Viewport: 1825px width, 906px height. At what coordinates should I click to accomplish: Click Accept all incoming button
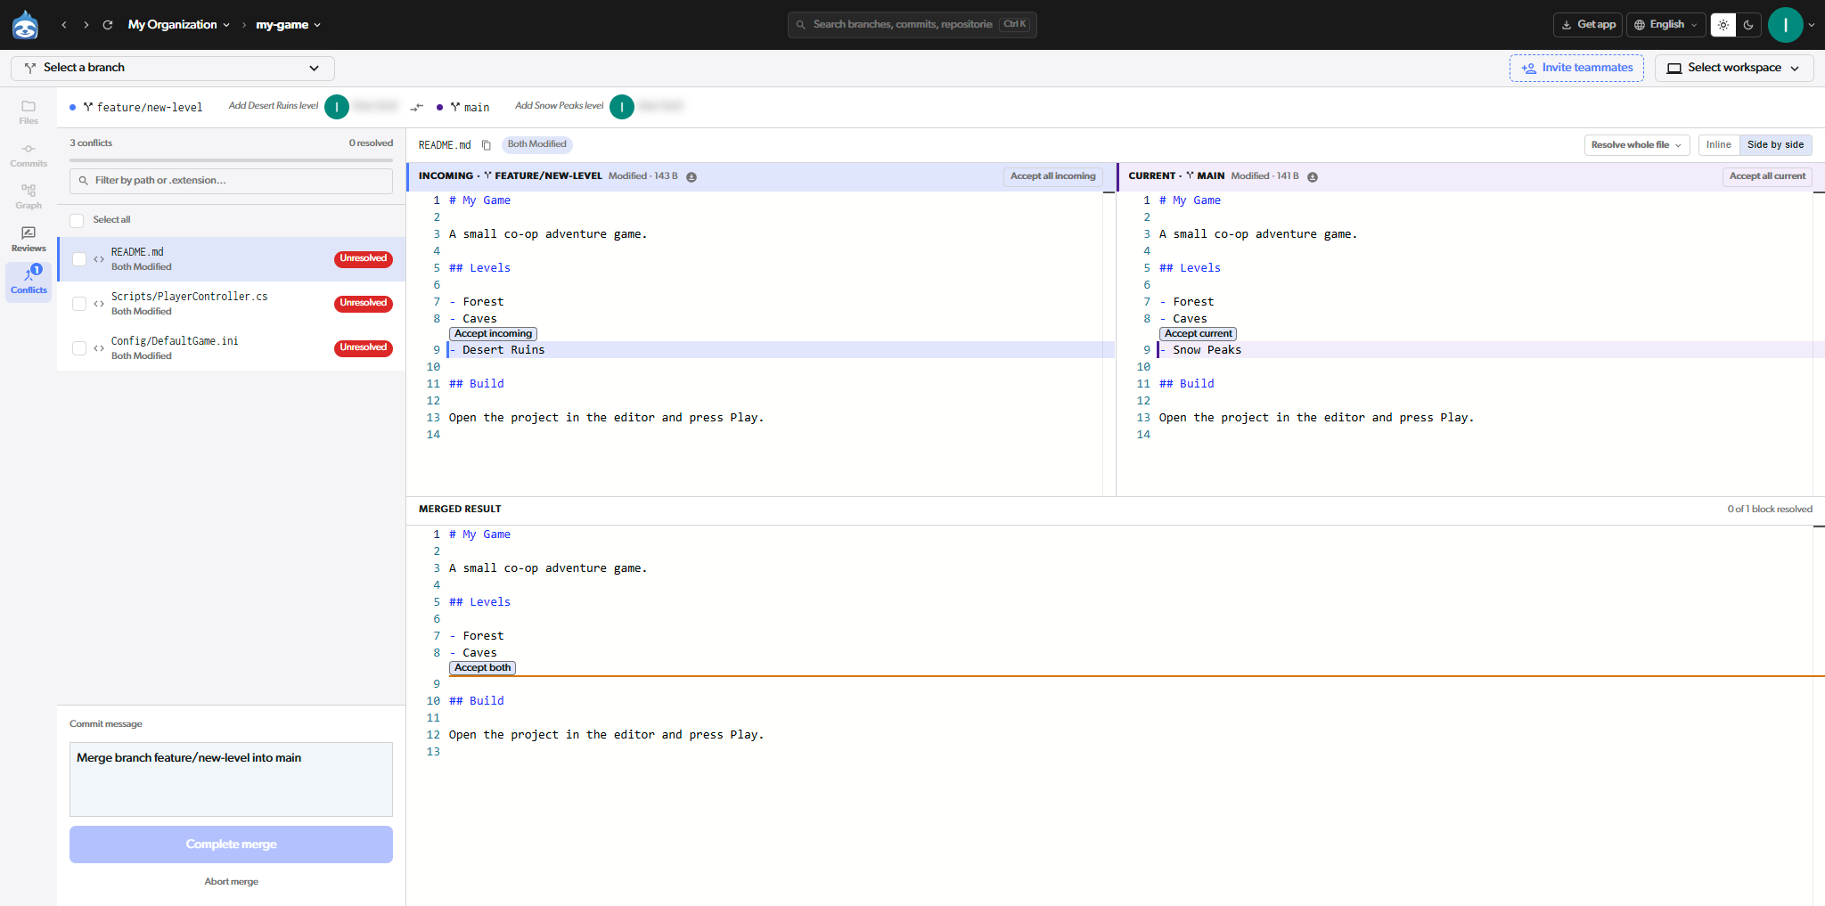(x=1052, y=176)
